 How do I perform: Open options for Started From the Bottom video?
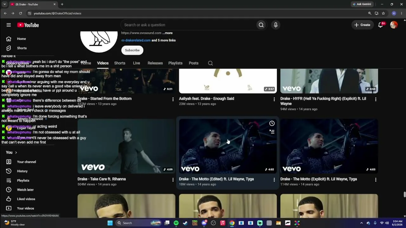[x=173, y=99]
